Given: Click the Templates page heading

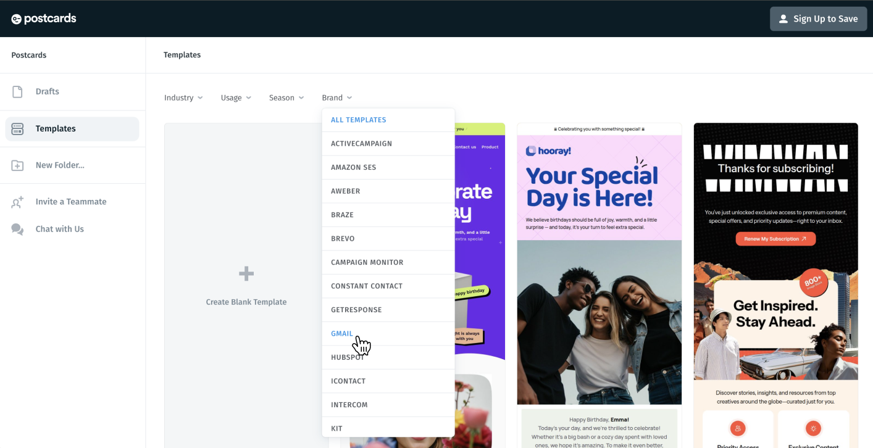Looking at the screenshot, I should click(x=182, y=56).
